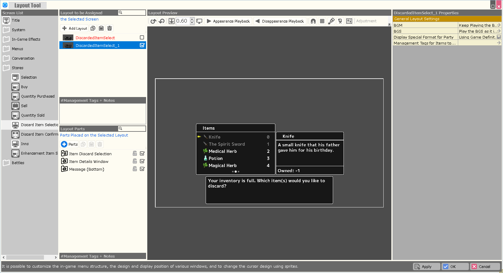Expand the BGM property arrow
Image resolution: width=503 pixels, height=273 pixels.
499,25
